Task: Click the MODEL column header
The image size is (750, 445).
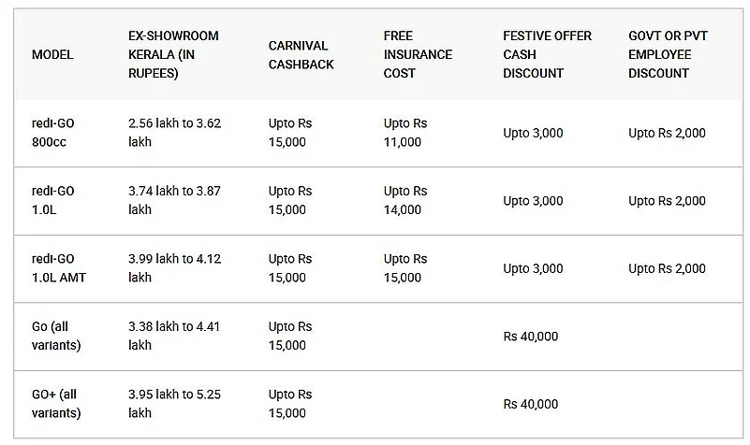Action: (x=52, y=54)
